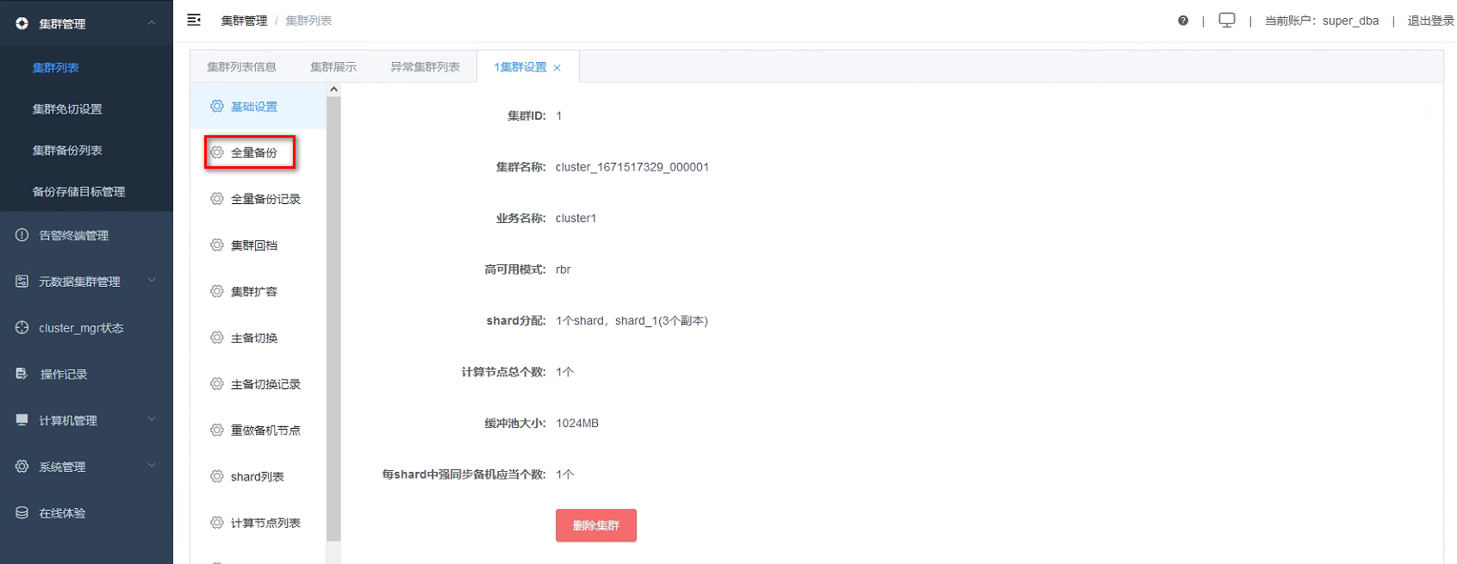Image resolution: width=1457 pixels, height=564 pixels.
Task: Select shard列表 in the settings menu
Action: tap(257, 477)
